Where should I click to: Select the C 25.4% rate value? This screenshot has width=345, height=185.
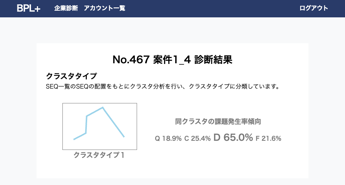click(197, 138)
